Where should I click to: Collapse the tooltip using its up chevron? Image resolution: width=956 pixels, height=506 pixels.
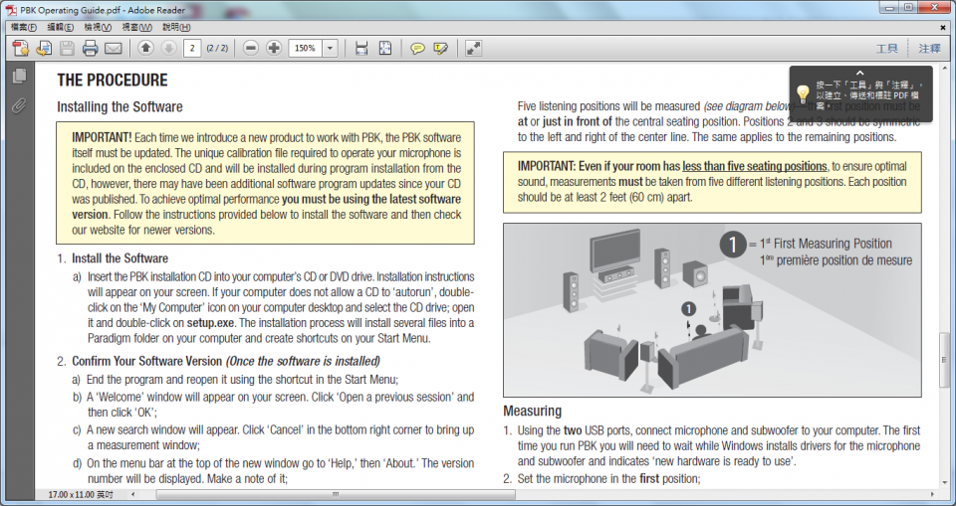coord(859,73)
